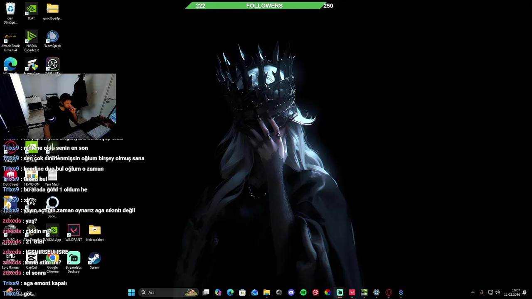Viewport: 532px width, 299px height.
Task: Open Valorant taskbar icon
Action: pyautogui.click(x=352, y=292)
